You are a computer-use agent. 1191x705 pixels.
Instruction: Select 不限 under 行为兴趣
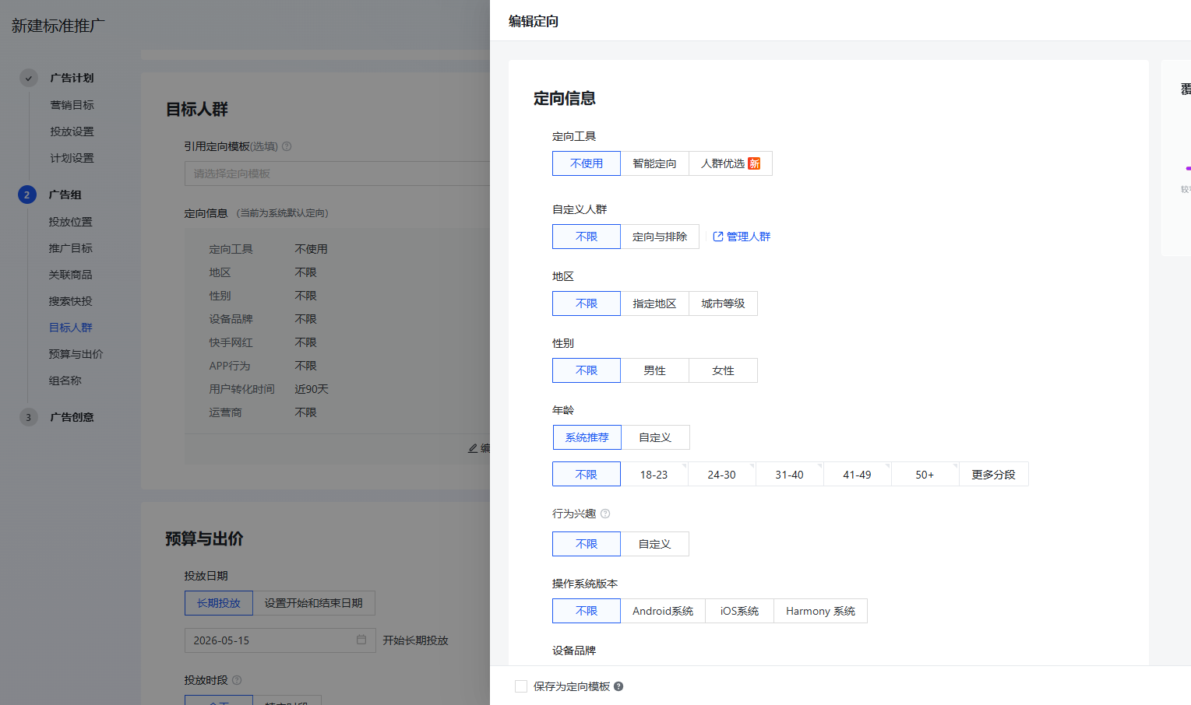point(587,544)
